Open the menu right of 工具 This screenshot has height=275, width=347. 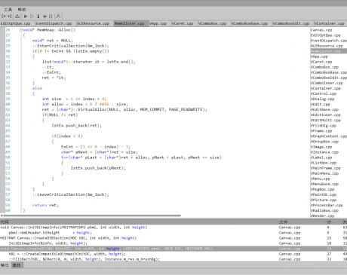pos(22,10)
